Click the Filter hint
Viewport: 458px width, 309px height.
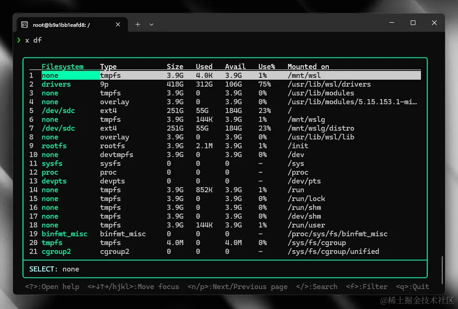coord(367,287)
